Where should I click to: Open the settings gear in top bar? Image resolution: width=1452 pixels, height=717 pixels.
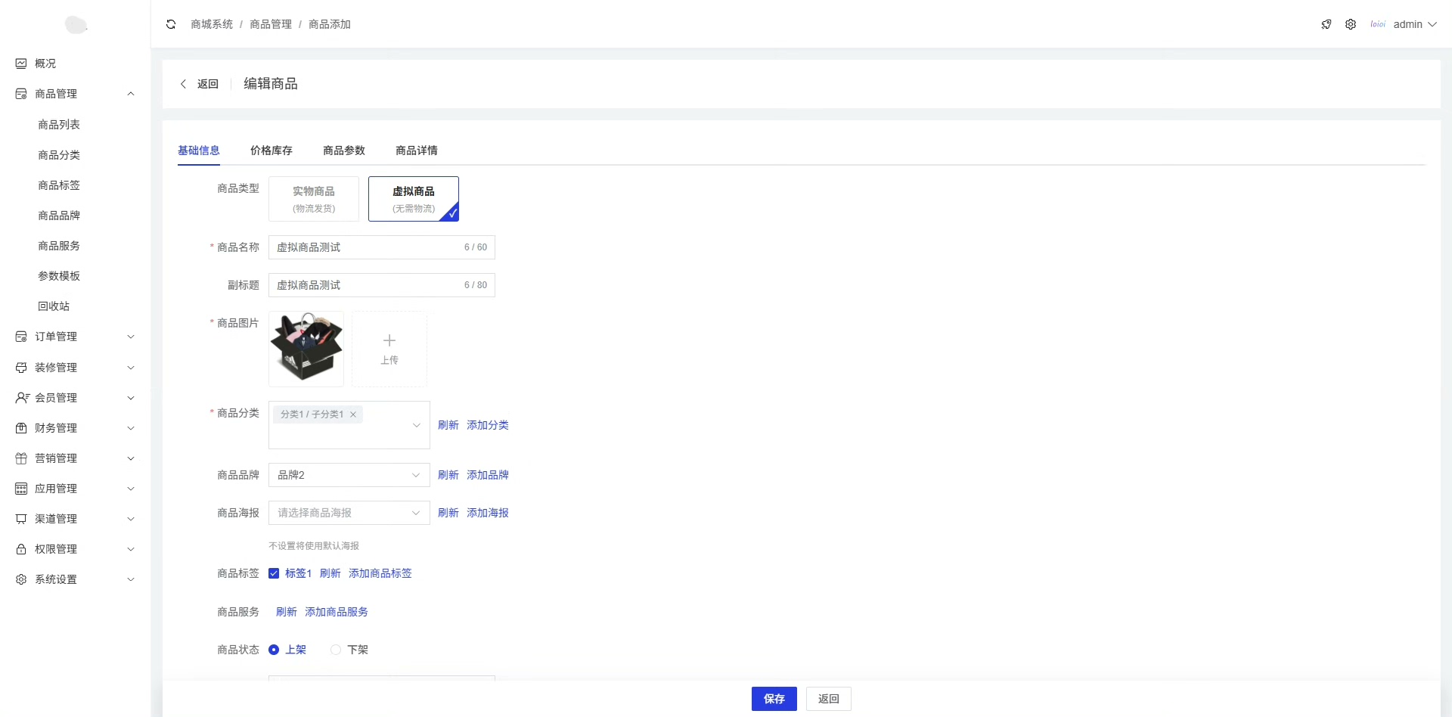point(1351,24)
